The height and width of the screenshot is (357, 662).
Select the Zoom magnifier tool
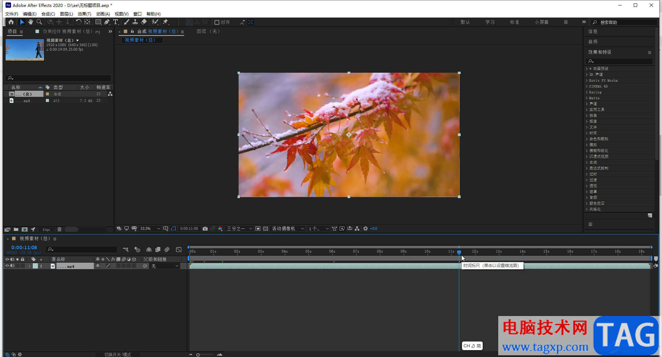[39, 22]
